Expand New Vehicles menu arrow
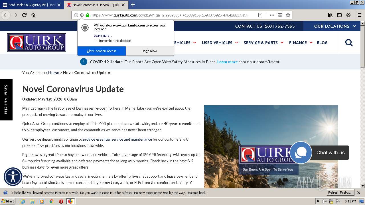The image size is (365, 205). coord(194,43)
